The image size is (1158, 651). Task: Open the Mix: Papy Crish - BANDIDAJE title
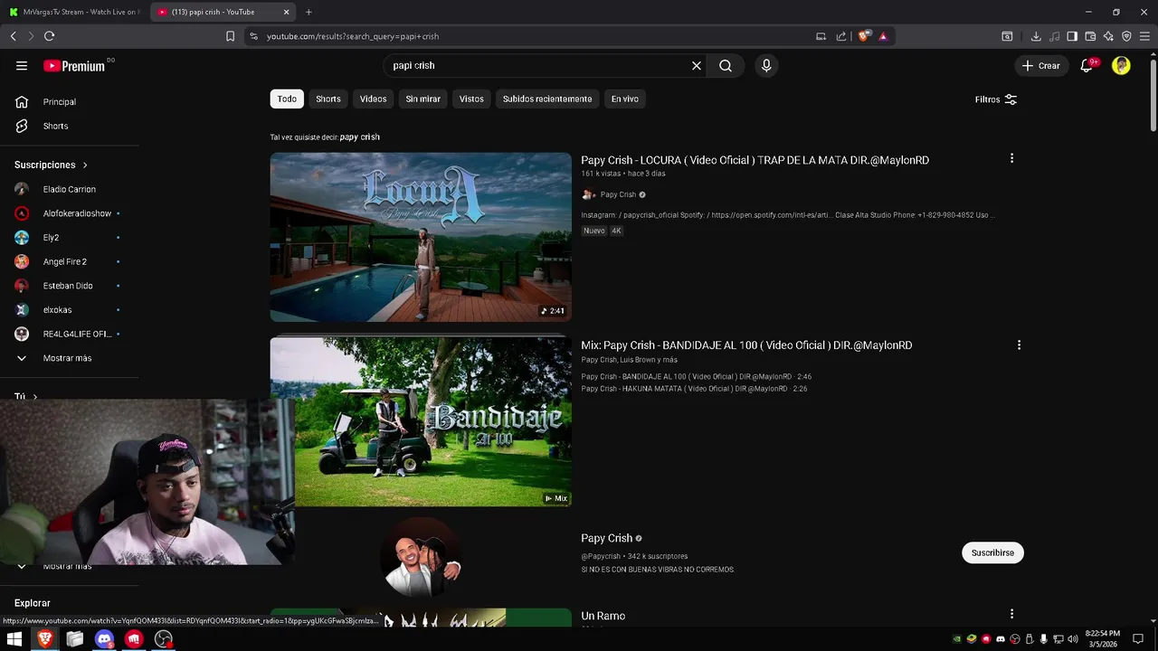coord(746,345)
